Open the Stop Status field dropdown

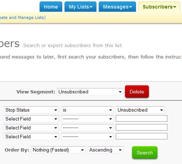31,110
